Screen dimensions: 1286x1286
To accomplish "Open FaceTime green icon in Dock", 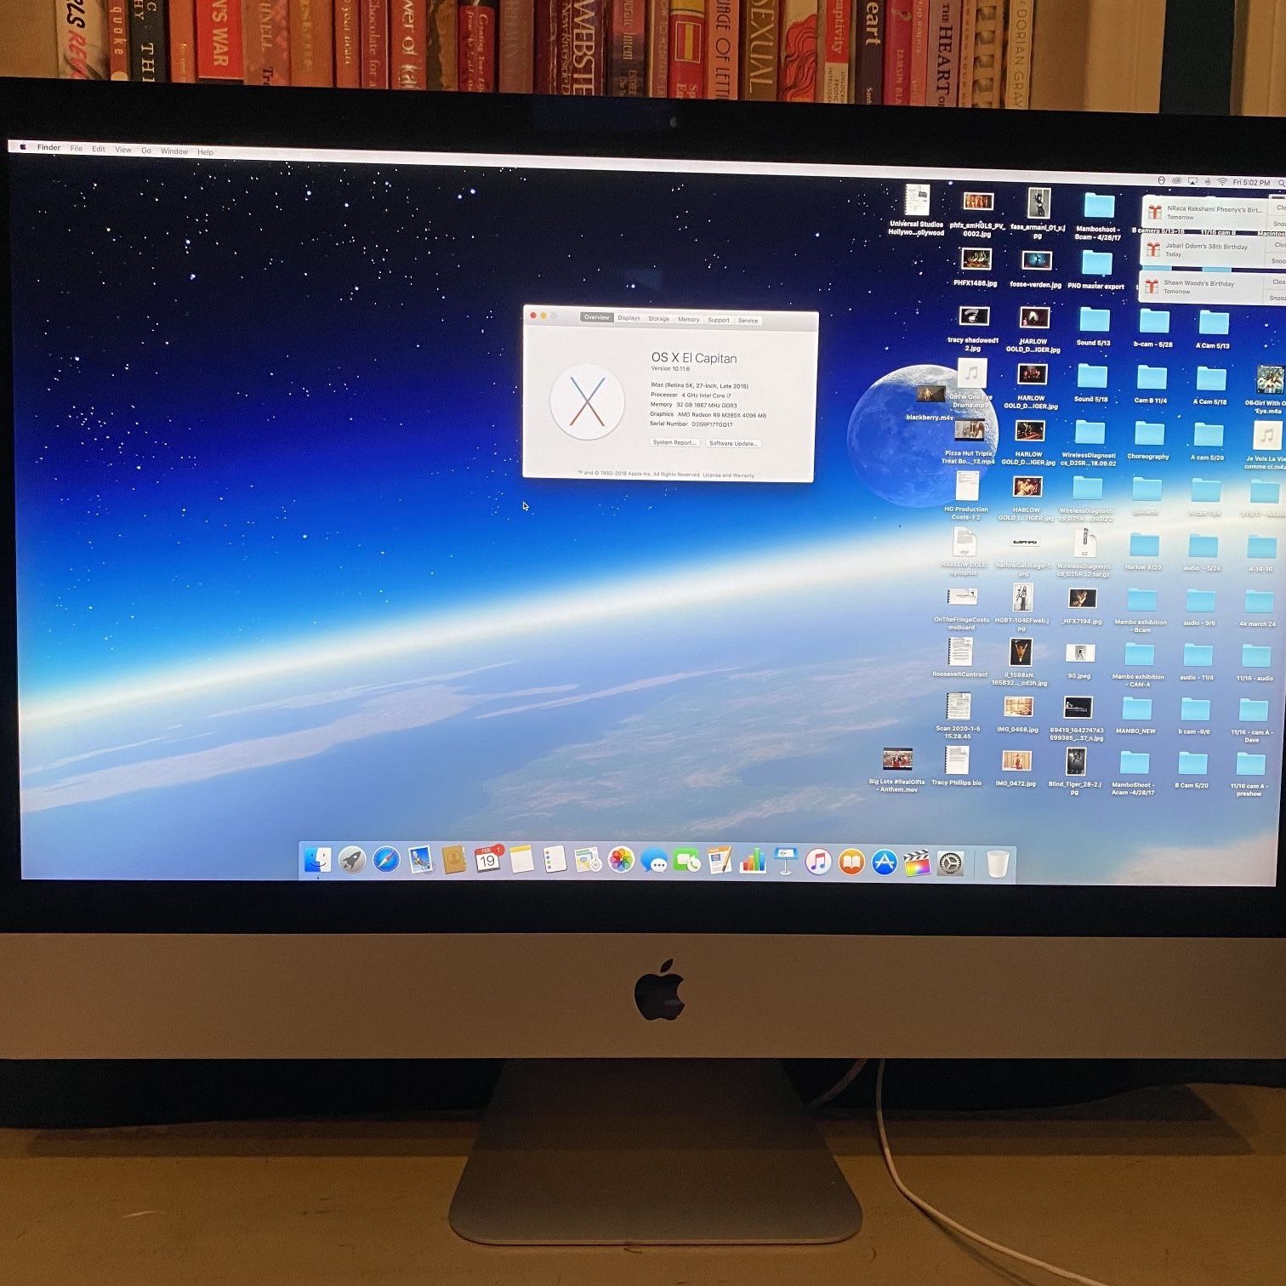I will [x=686, y=862].
